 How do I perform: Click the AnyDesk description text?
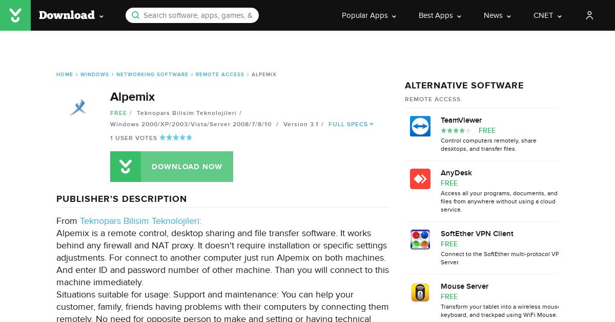click(x=499, y=201)
